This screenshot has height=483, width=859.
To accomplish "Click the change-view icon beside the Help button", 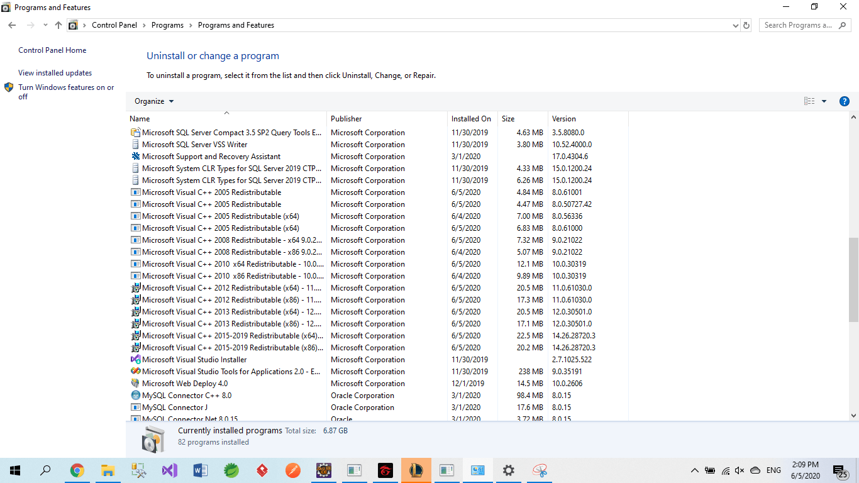I will (x=809, y=101).
